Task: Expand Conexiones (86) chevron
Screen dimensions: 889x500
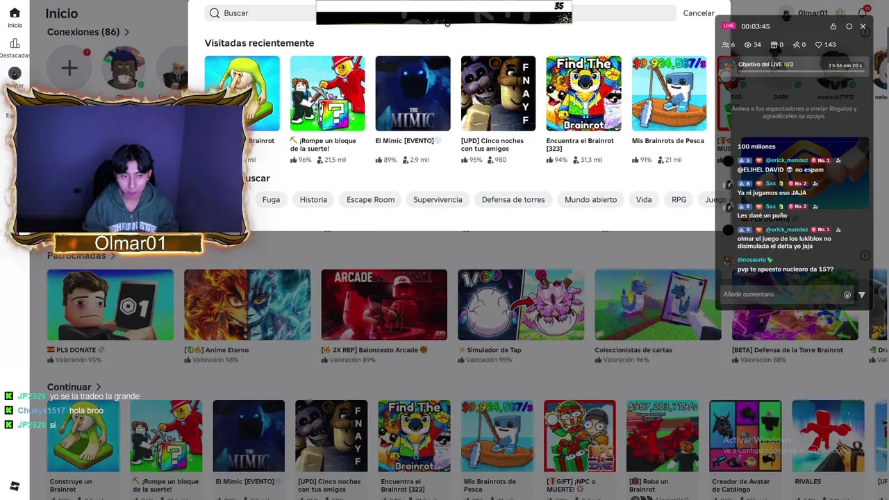Action: [x=126, y=32]
